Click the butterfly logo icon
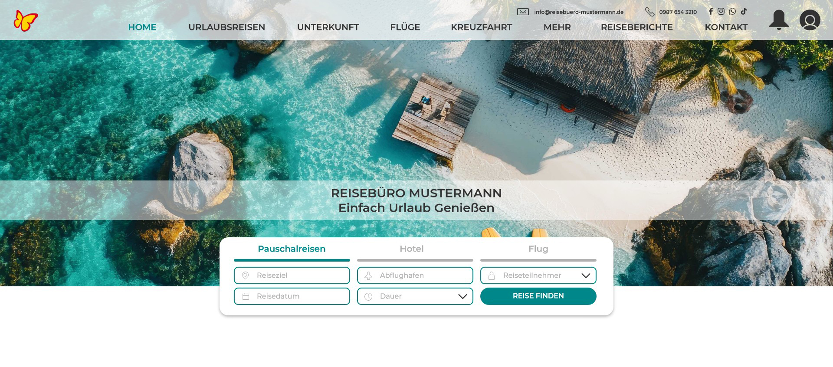 (26, 20)
